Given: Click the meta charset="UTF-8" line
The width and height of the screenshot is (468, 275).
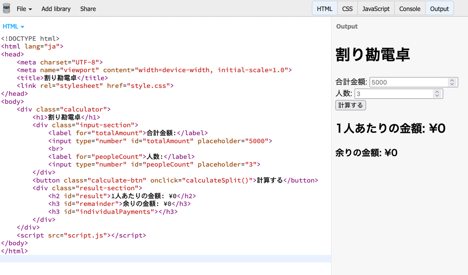Looking at the screenshot, I should pos(60,62).
